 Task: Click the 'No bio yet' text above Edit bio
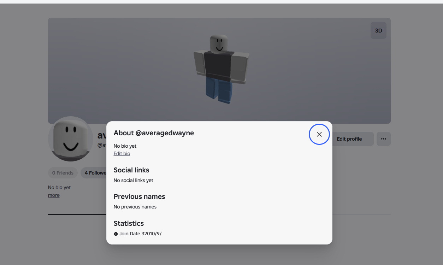tap(125, 146)
